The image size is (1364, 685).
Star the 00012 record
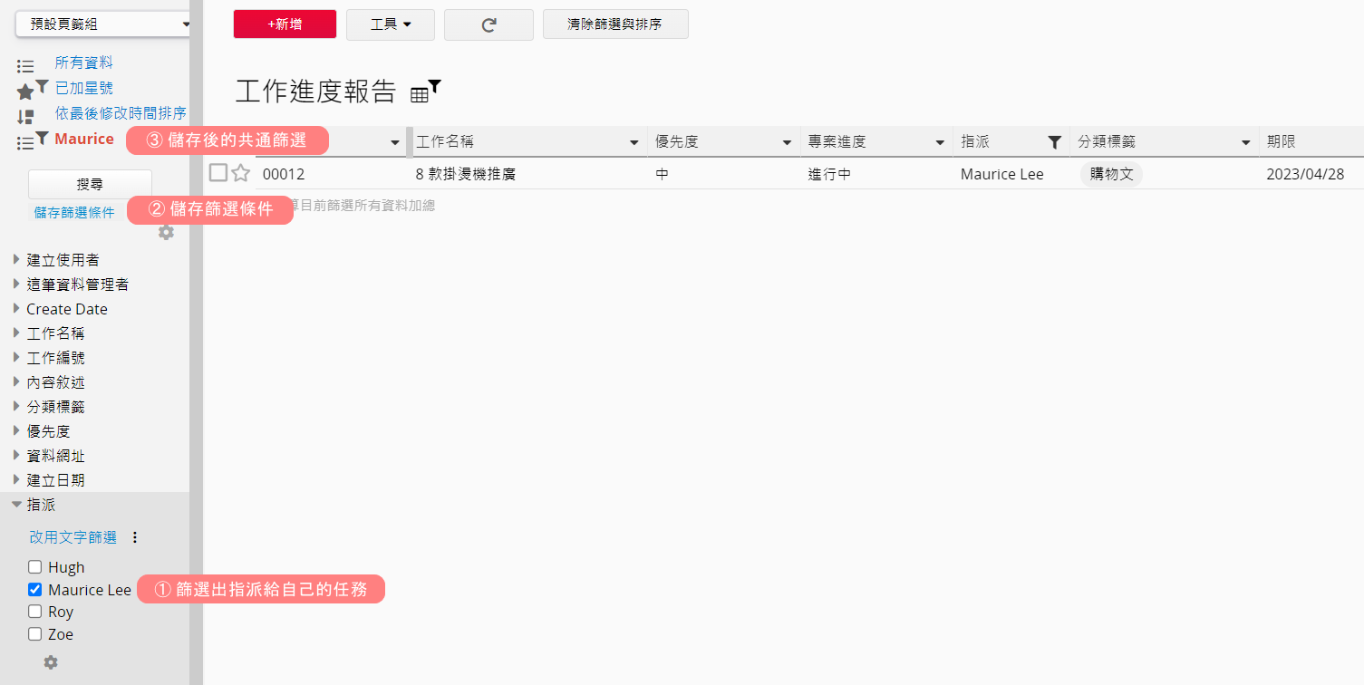tap(240, 173)
